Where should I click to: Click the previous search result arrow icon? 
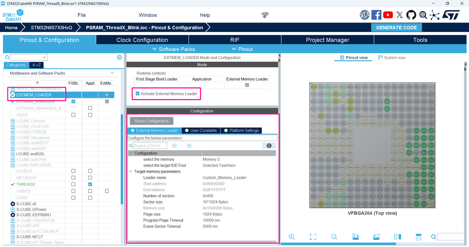[175, 145]
